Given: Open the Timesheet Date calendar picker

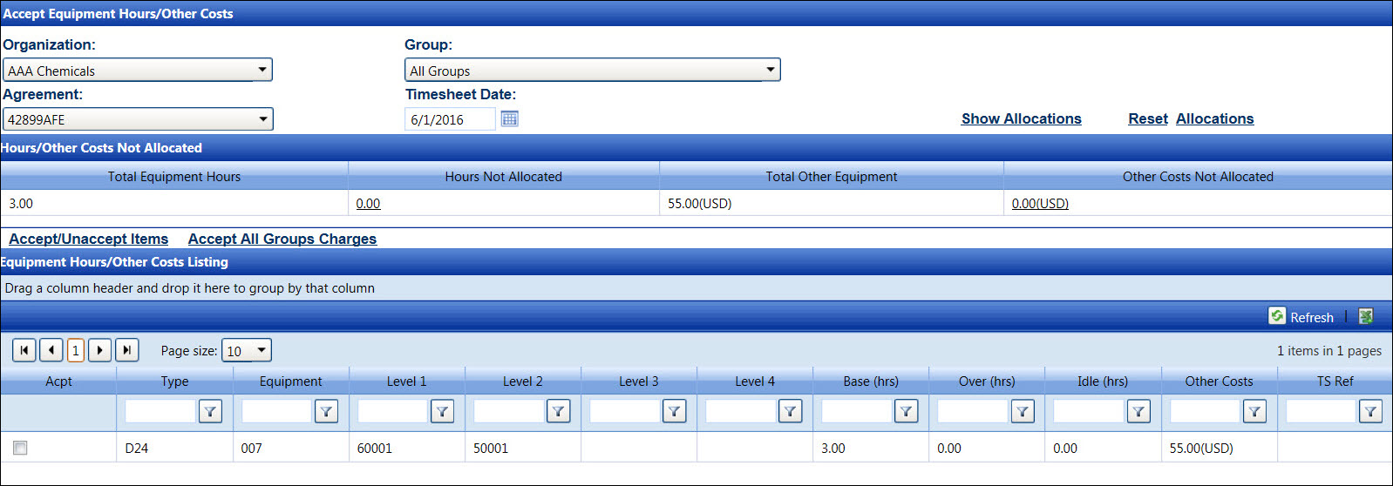Looking at the screenshot, I should (510, 118).
